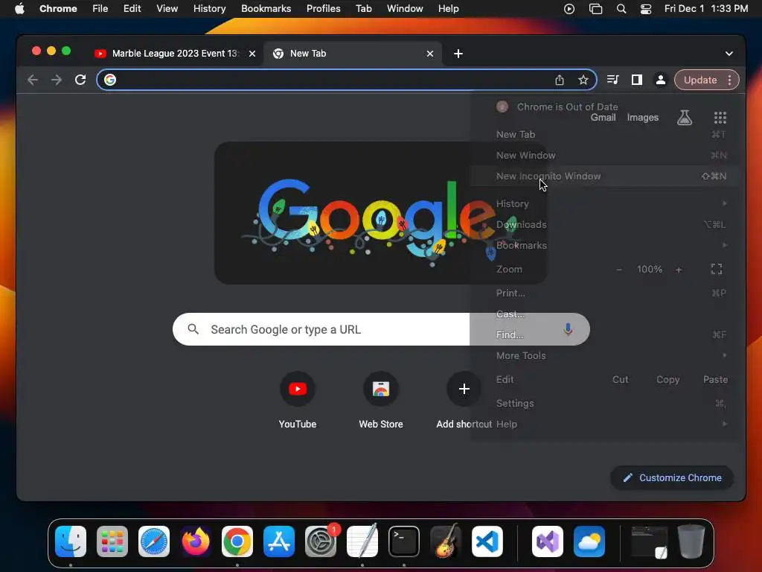Viewport: 762px width, 572px height.
Task: Open the Profiles menu in menu bar
Action: pos(323,9)
